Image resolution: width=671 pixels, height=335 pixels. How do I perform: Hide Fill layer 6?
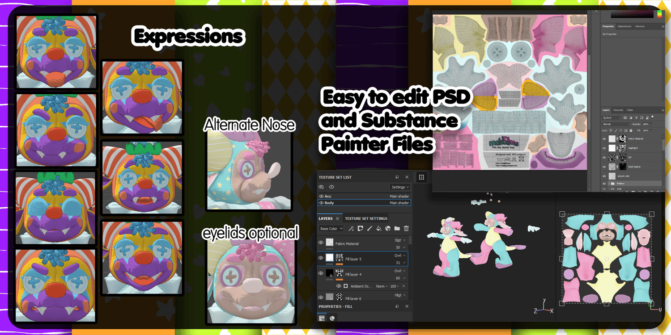click(321, 297)
